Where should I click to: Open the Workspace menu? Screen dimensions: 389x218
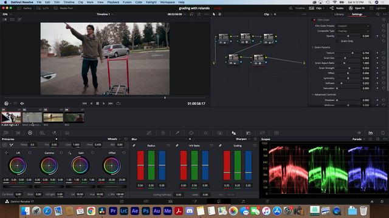pos(167,2)
